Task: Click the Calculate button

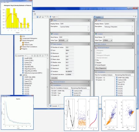Action: pyautogui.click(x=54, y=78)
